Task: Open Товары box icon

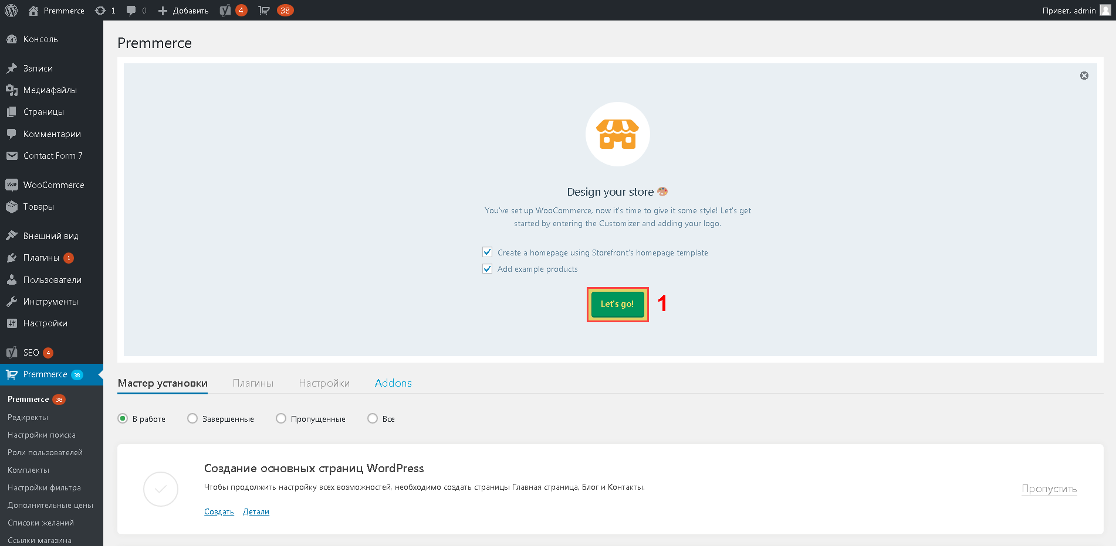Action: point(12,207)
